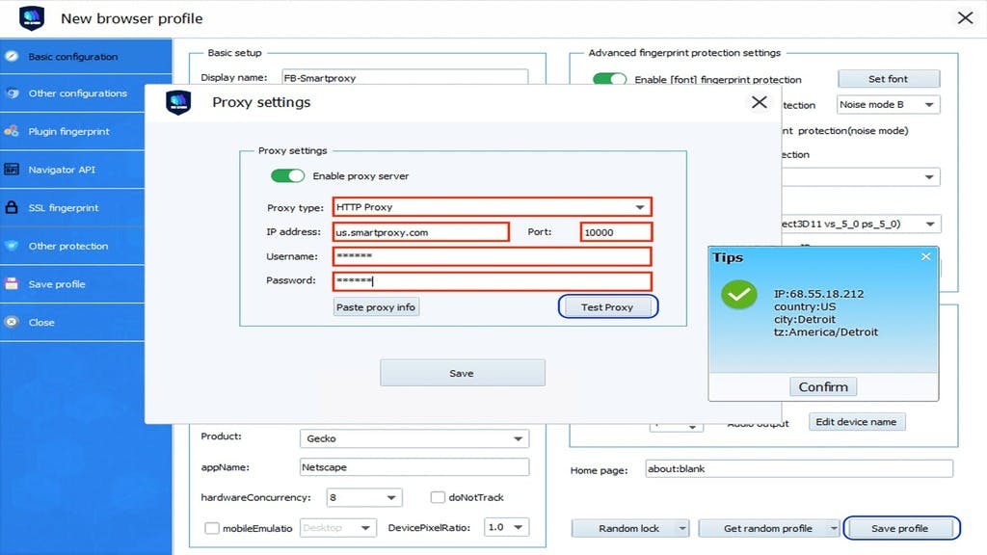This screenshot has width=987, height=555.
Task: Click the Port input field
Action: [x=616, y=232]
